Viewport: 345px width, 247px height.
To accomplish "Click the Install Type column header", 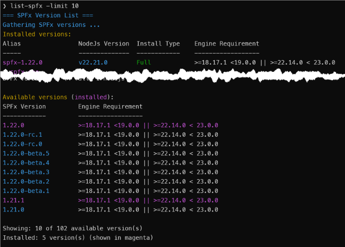I will (158, 44).
